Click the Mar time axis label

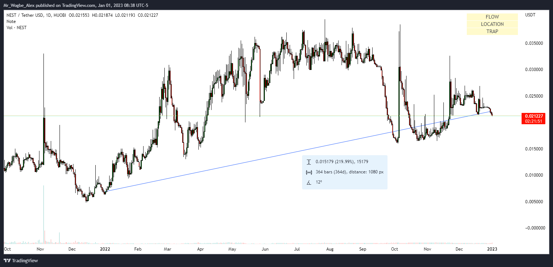[x=168, y=250]
